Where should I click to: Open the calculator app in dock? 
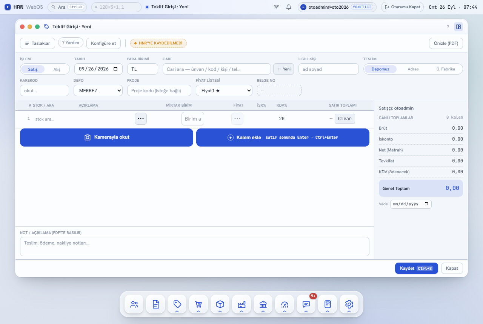(328, 304)
